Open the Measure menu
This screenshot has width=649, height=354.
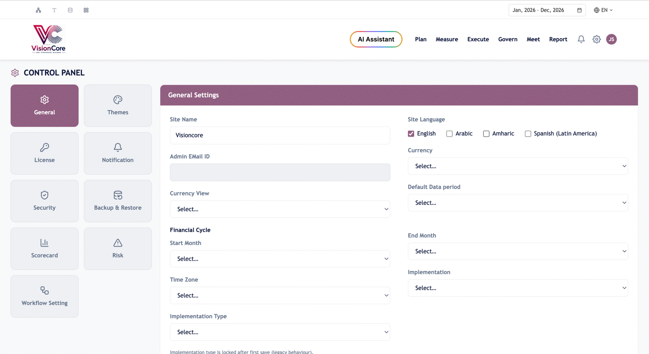pos(447,39)
